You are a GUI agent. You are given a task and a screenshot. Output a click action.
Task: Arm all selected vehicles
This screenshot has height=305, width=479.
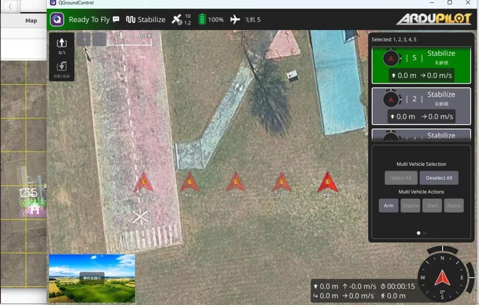click(x=389, y=205)
